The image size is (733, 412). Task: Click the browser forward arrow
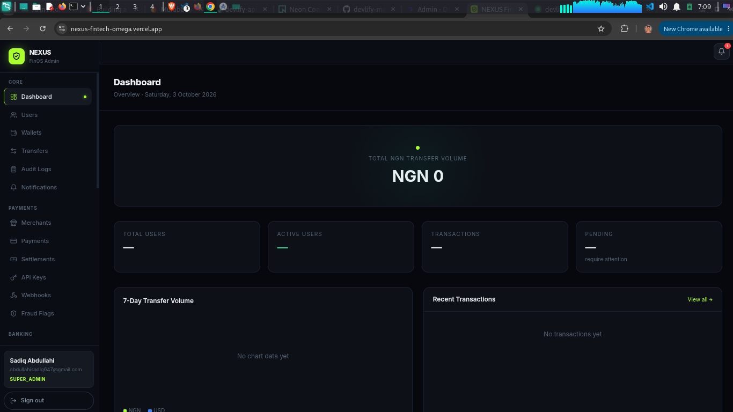coord(26,28)
